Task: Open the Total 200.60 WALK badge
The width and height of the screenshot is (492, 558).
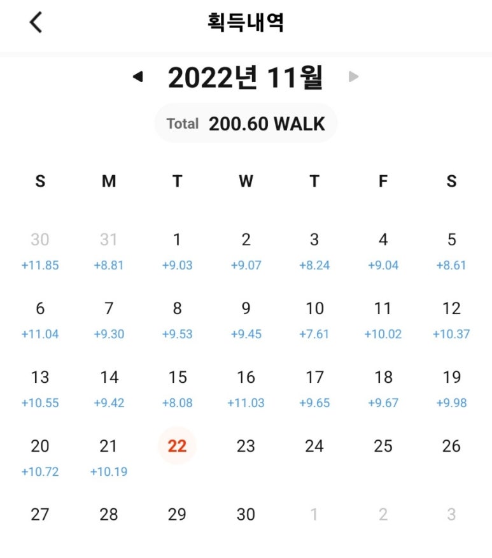Action: (246, 124)
